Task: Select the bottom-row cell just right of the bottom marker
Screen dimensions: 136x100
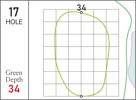Action: point(87,90)
